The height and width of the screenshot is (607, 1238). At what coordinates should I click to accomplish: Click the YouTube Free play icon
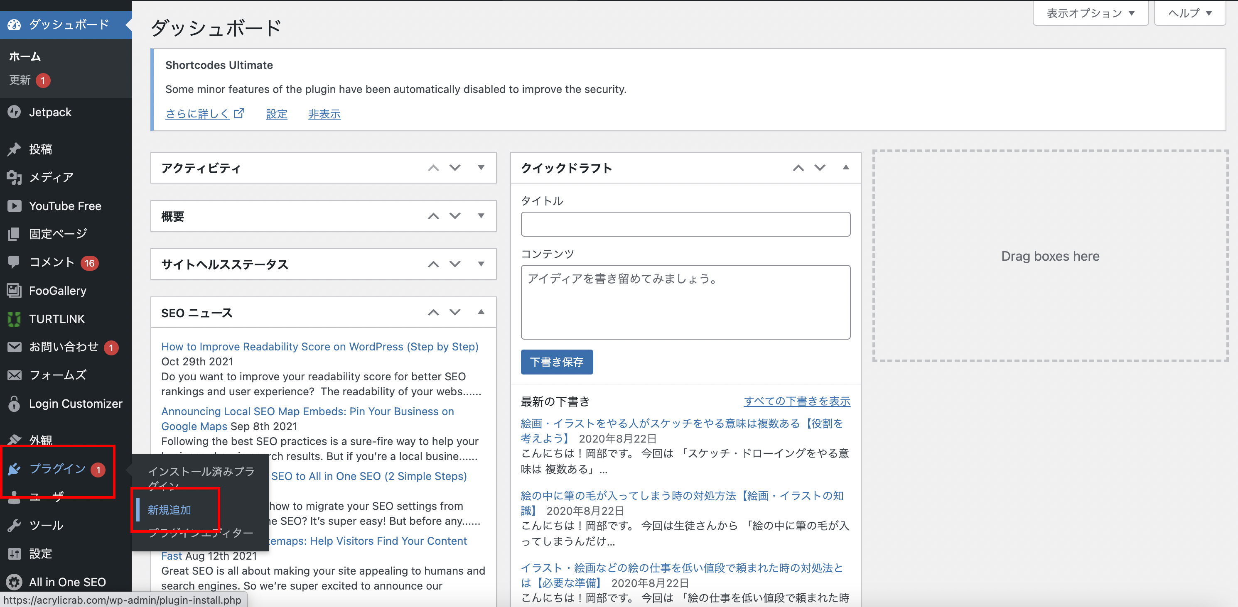[15, 206]
